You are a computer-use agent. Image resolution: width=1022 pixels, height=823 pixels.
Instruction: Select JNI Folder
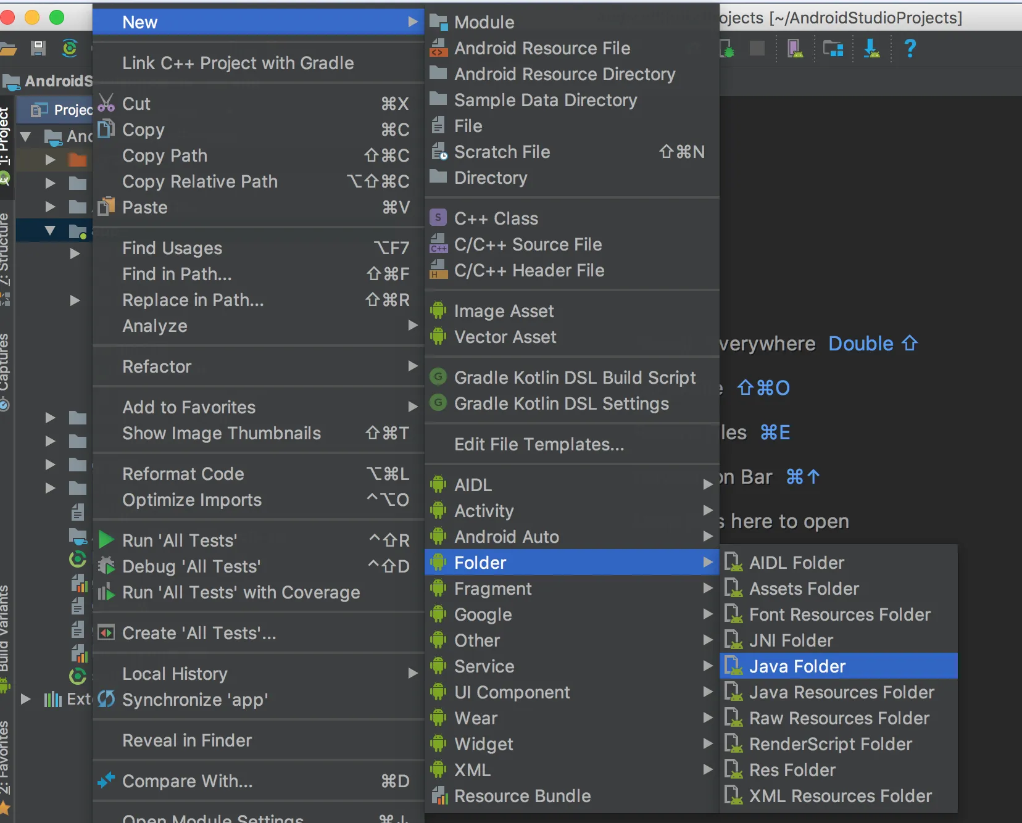(839, 640)
